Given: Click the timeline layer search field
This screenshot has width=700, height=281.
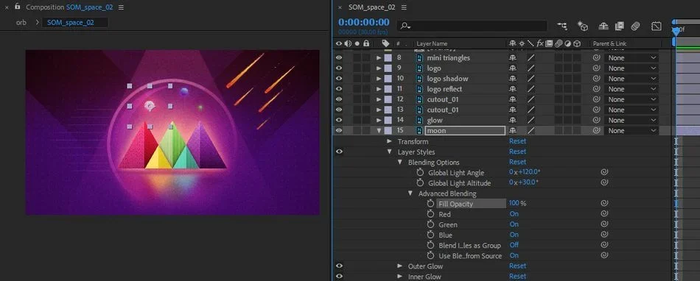Looking at the screenshot, I should [x=472, y=26].
